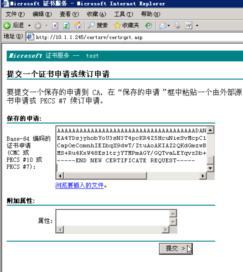This screenshot has height=272, width=243.
Task: Click the 浏览要插入的文件 link
Action: 80,185
